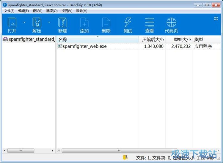Click the original size value 2,470,232
This screenshot has height=163, width=223.
(181, 46)
